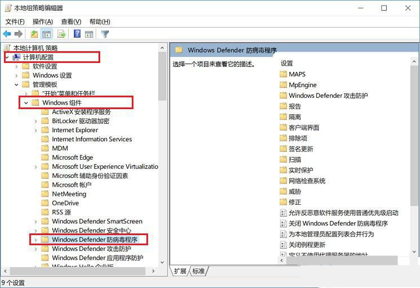
Task: Click the Back arrow toolbar icon
Action: coord(7,34)
